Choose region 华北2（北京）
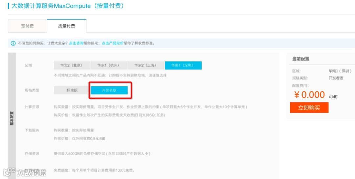 [x=72, y=66]
